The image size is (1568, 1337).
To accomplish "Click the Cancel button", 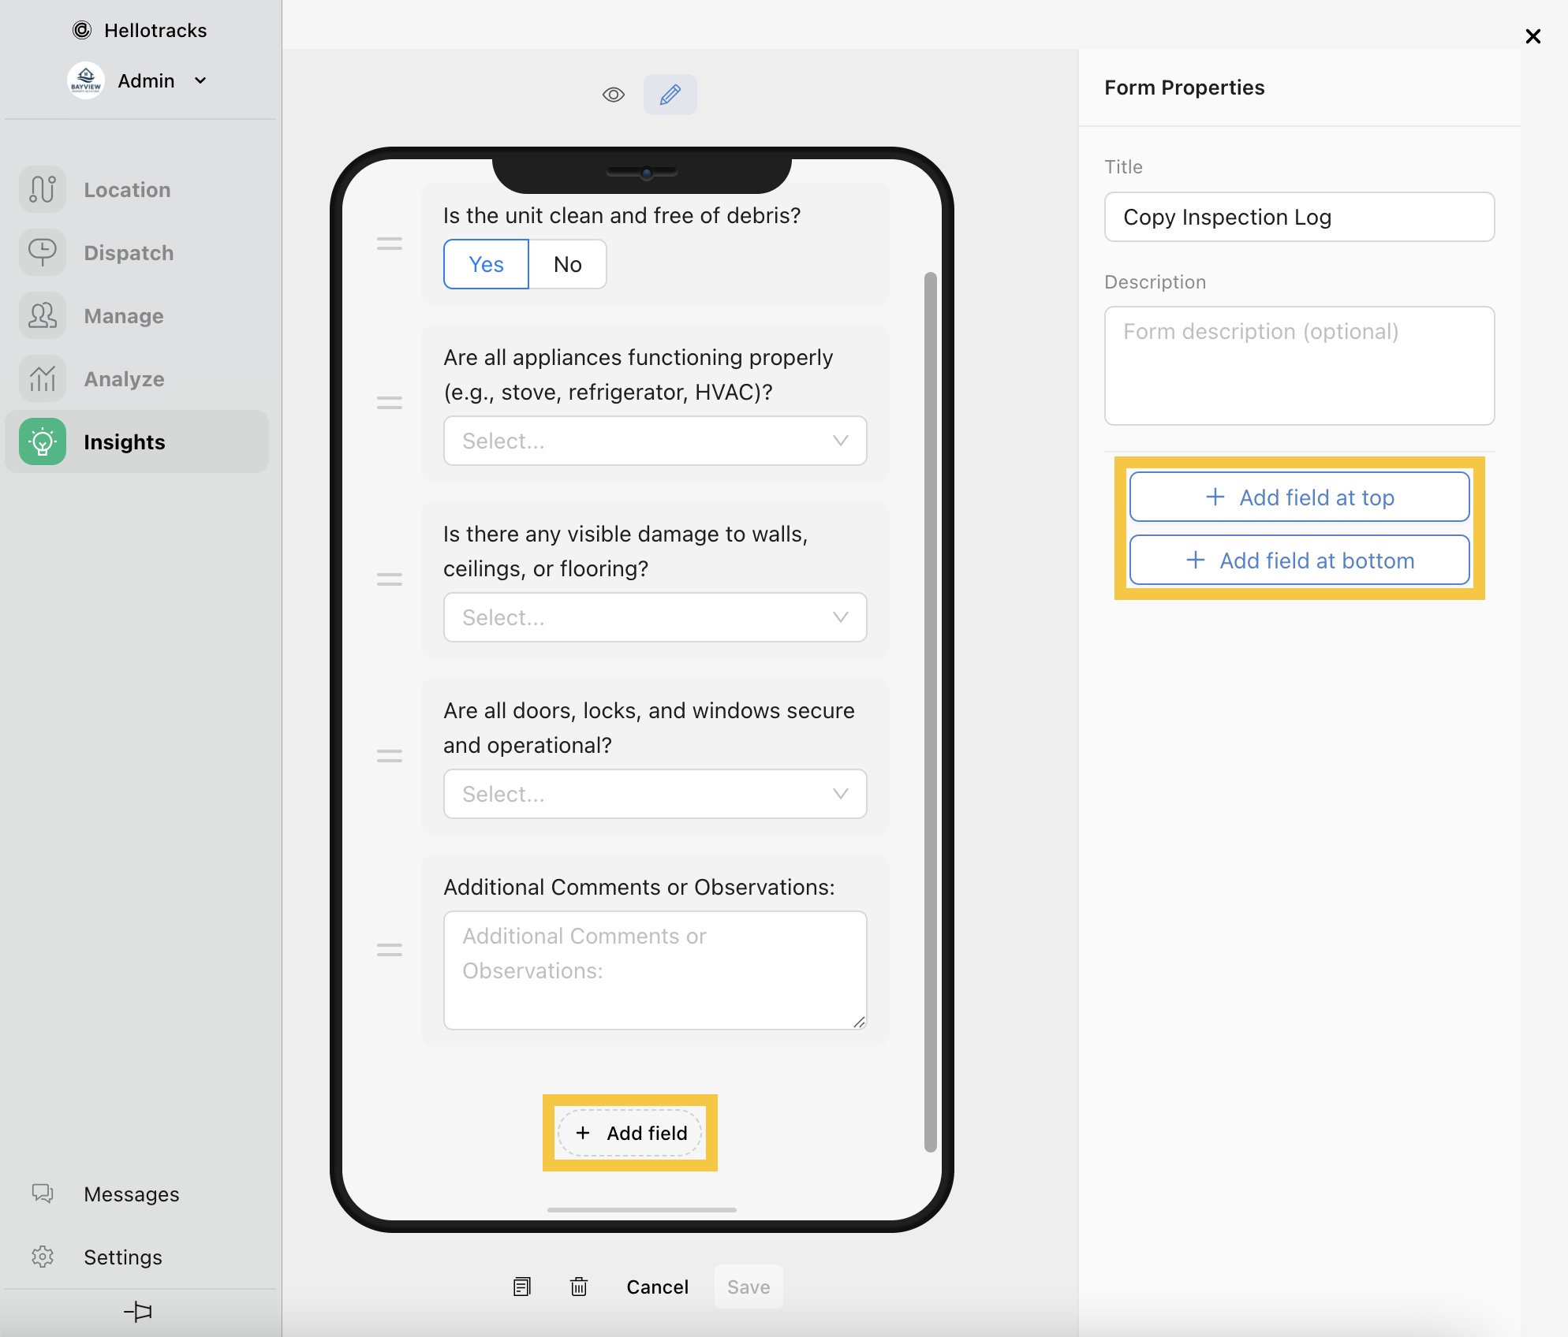I will pos(657,1287).
